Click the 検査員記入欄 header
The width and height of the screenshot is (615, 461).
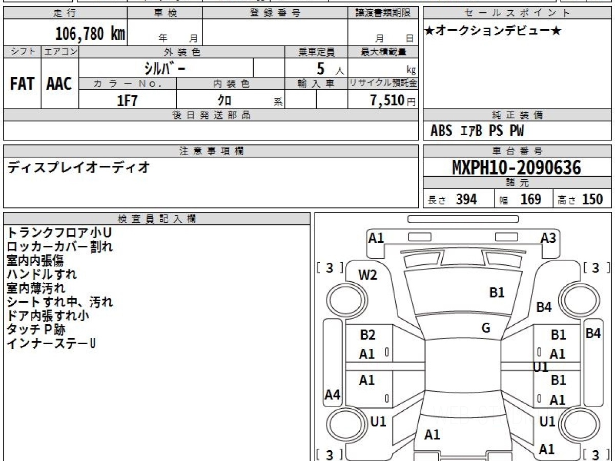[157, 219]
